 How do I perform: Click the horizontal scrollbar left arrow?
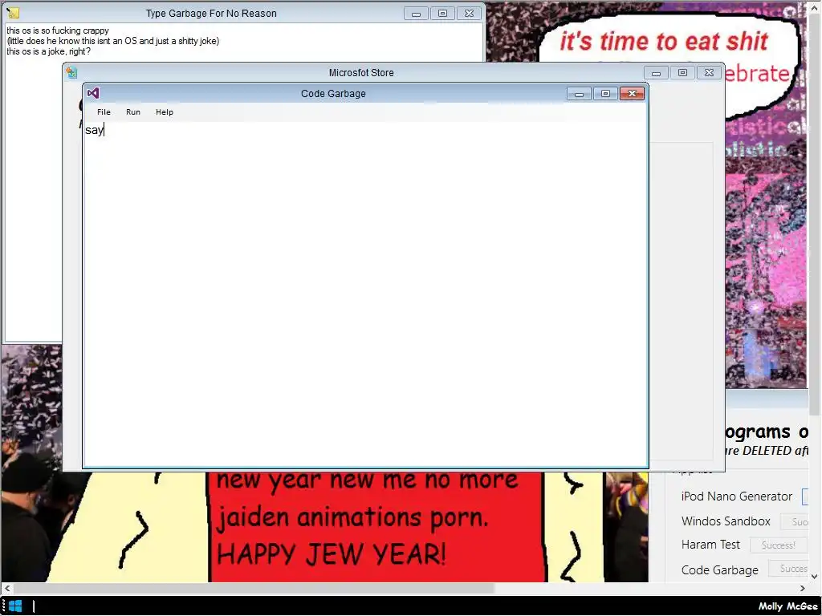pos(6,588)
